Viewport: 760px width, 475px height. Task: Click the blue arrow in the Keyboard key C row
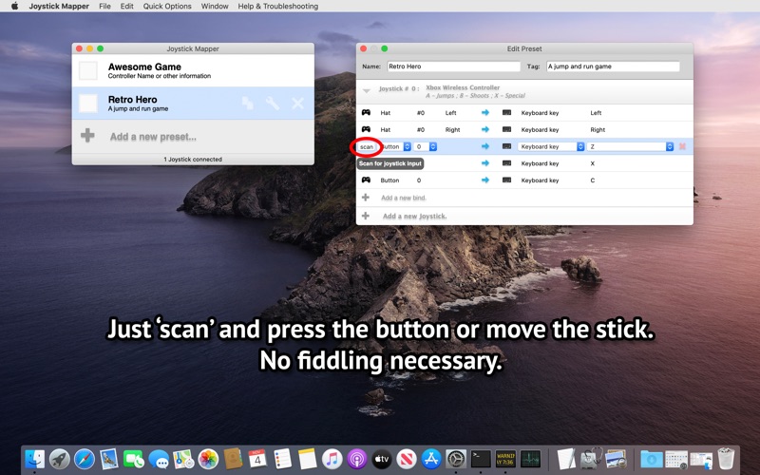click(x=485, y=180)
